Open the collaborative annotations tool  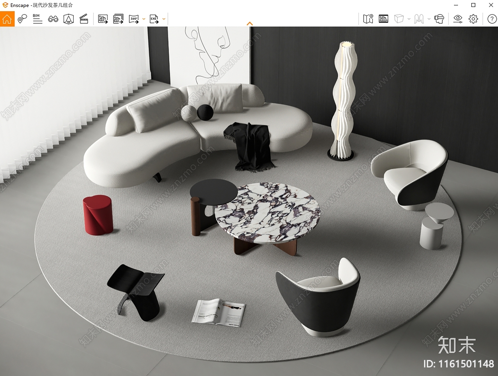pos(22,19)
